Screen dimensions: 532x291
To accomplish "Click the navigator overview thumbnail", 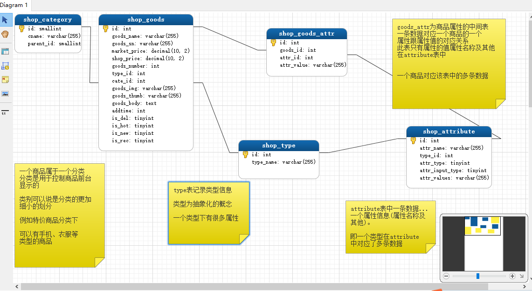I will pyautogui.click(x=483, y=242).
